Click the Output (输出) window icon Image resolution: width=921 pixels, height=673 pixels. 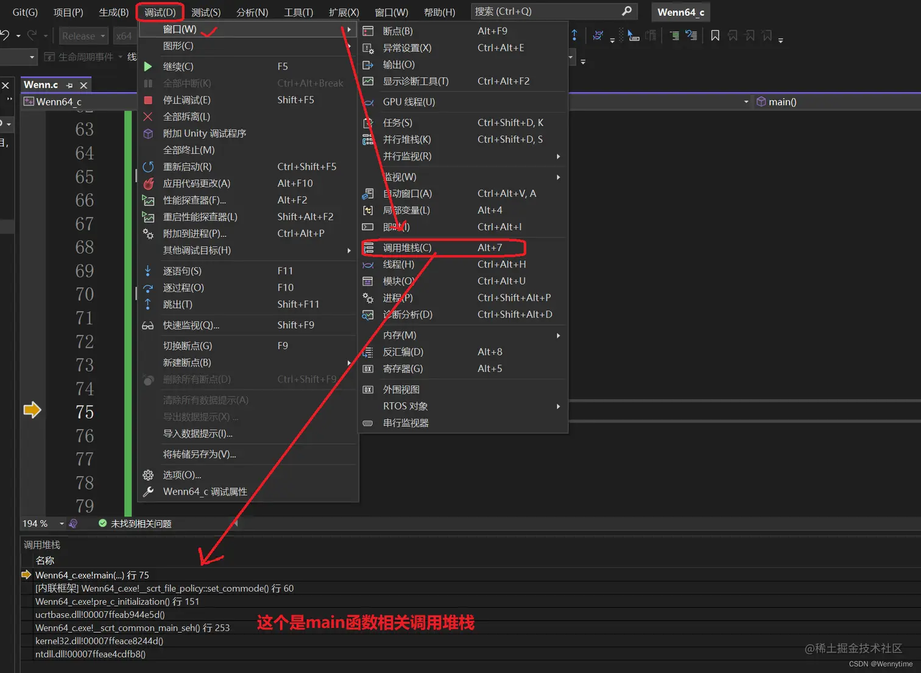pos(368,65)
